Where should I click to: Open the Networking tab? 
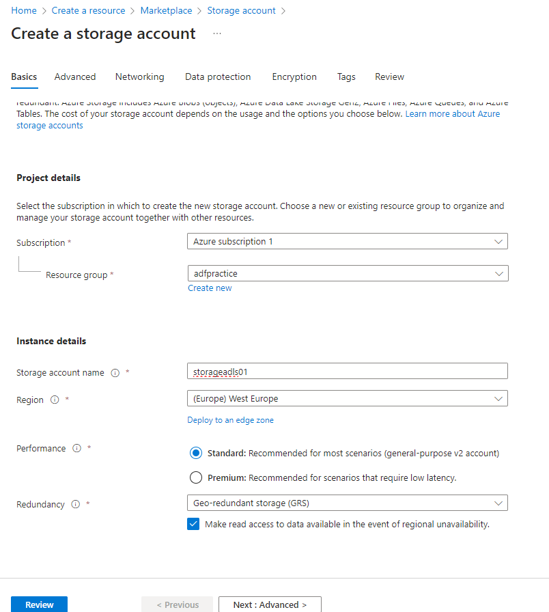(139, 76)
